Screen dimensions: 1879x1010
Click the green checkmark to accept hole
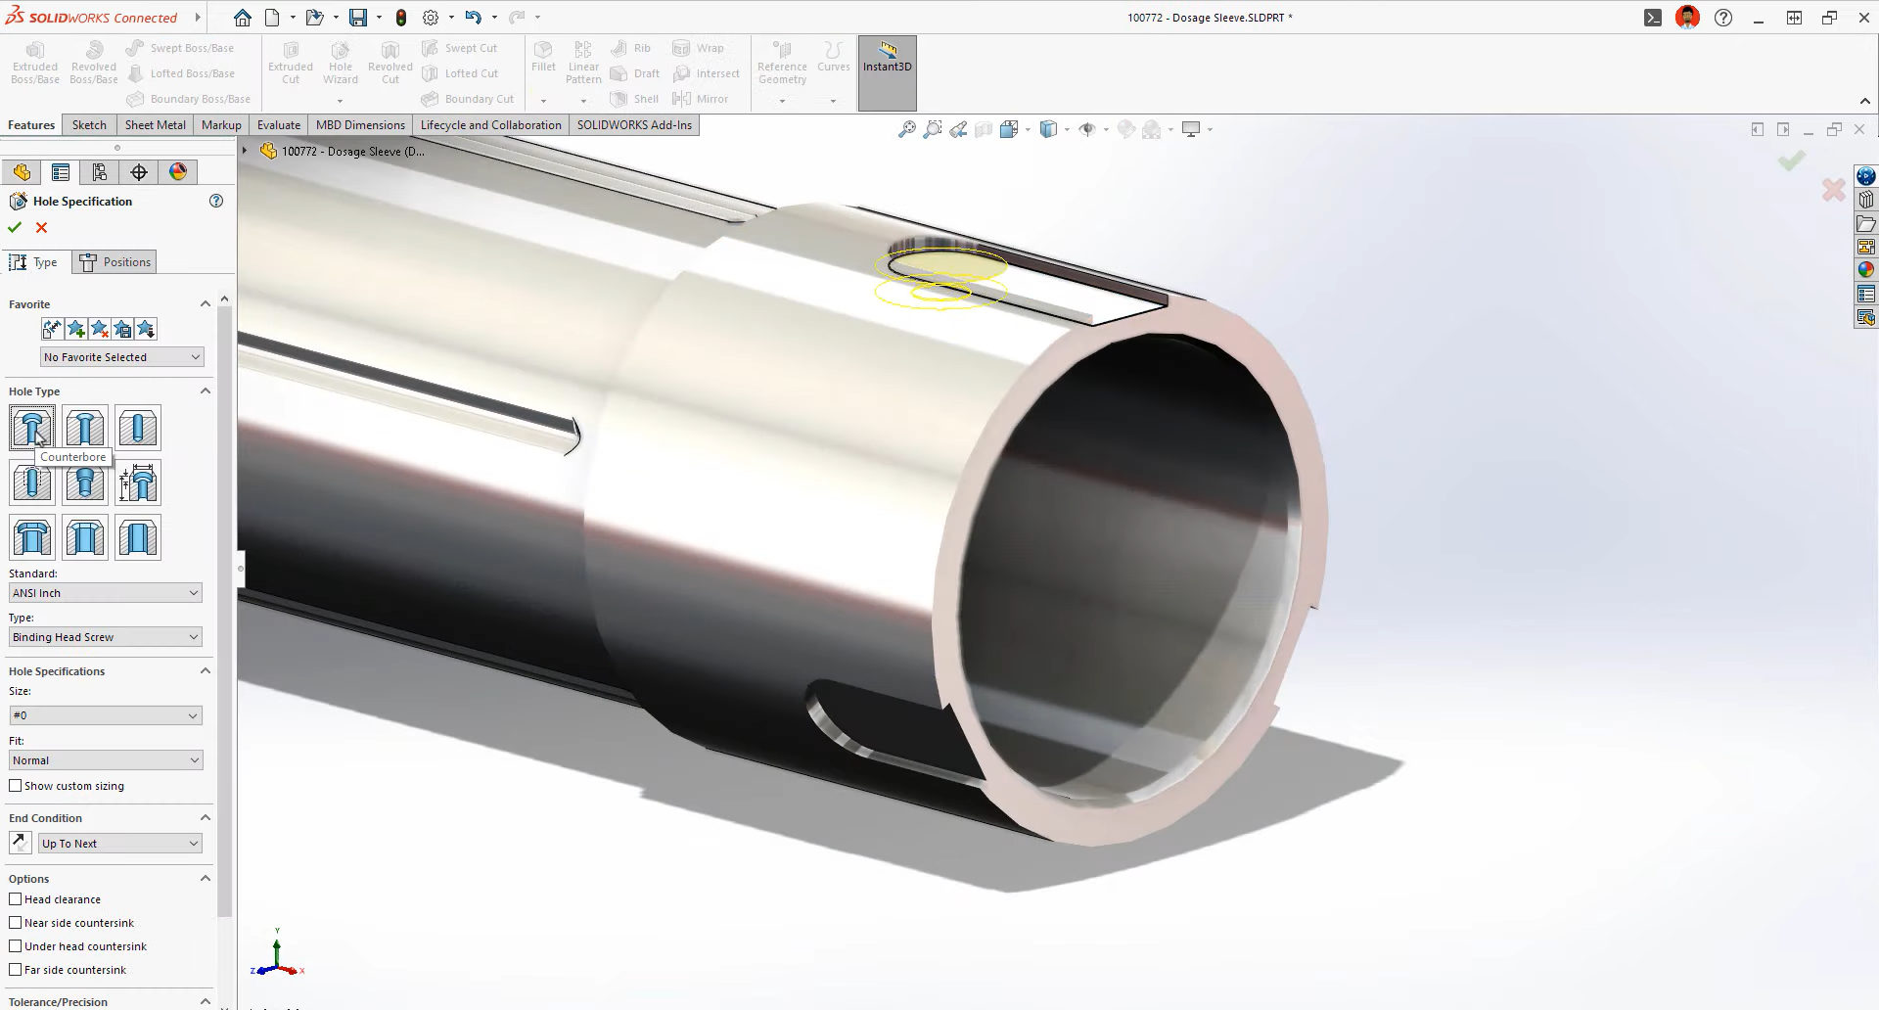[x=15, y=227]
